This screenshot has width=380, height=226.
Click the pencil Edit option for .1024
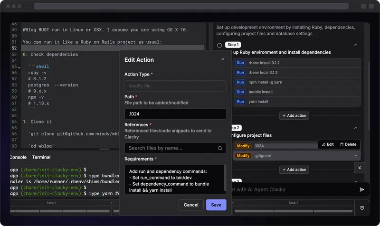tap(328, 144)
